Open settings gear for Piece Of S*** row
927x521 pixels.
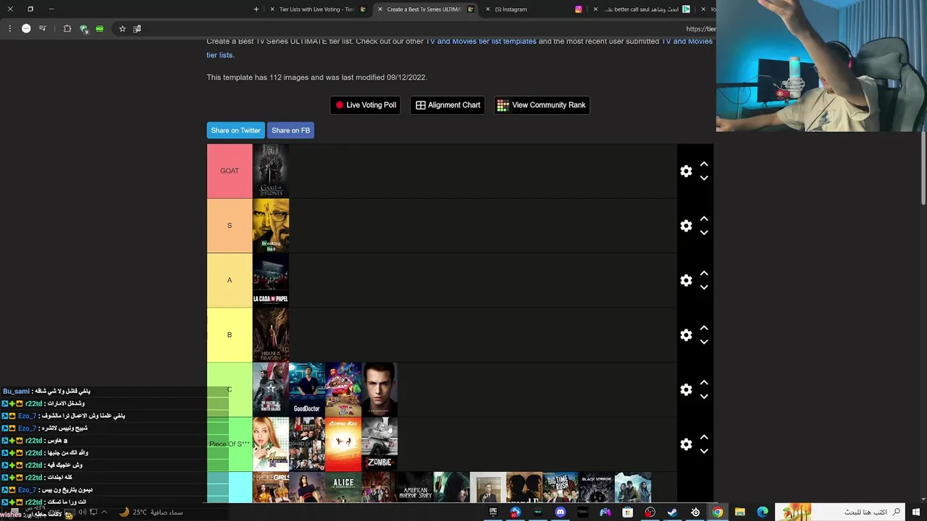686,444
